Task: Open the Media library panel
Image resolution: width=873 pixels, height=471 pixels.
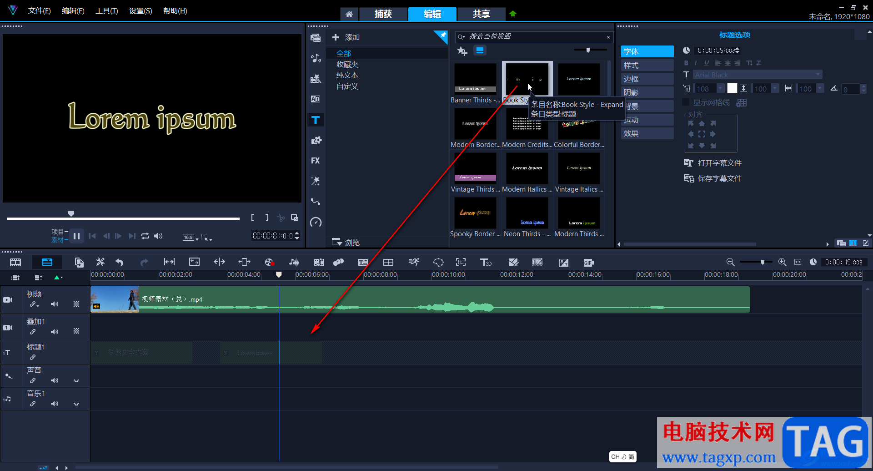Action: [x=316, y=38]
